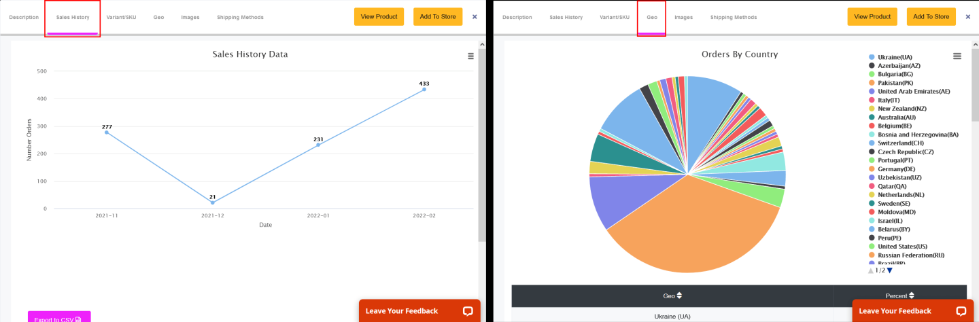Viewport: 979px width, 322px height.
Task: Close the Orders By Country panel with X
Action: tap(968, 16)
